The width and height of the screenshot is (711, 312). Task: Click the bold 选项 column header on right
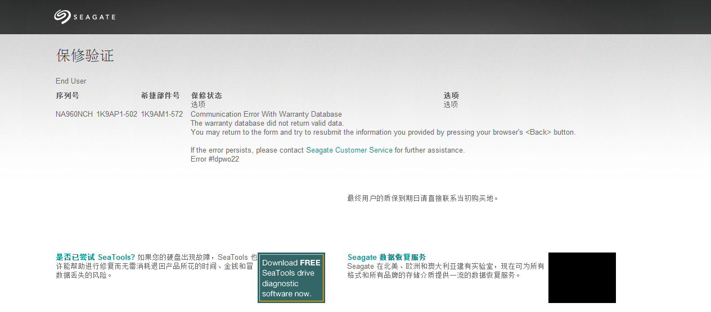451,95
